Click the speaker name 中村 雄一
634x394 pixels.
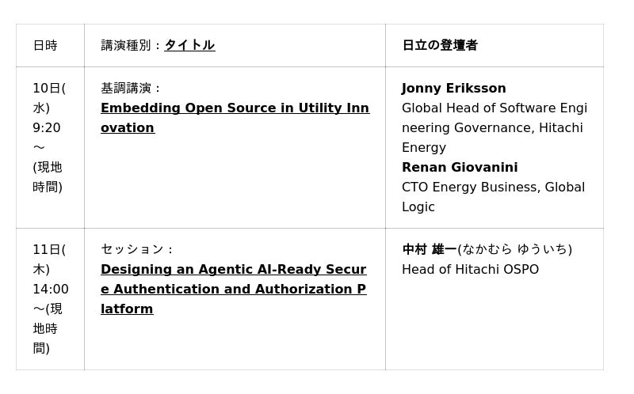pyautogui.click(x=430, y=249)
